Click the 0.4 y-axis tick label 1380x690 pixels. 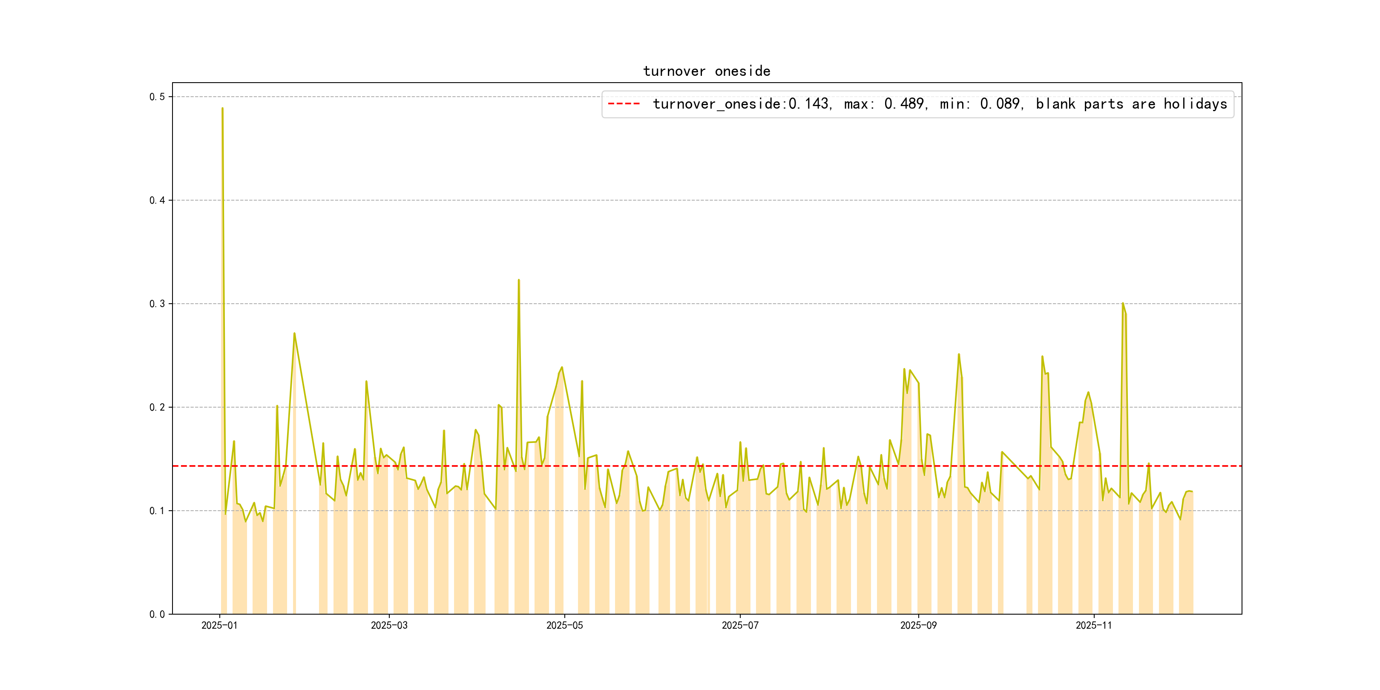156,200
